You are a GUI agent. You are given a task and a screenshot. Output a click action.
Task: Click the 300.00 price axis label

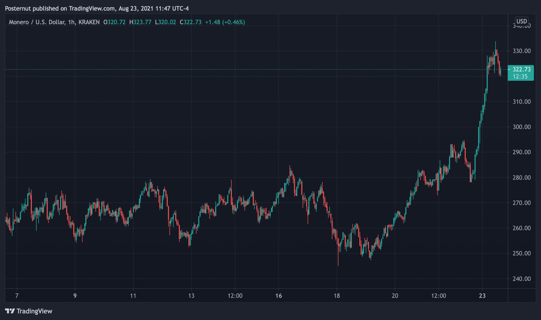[521, 127]
